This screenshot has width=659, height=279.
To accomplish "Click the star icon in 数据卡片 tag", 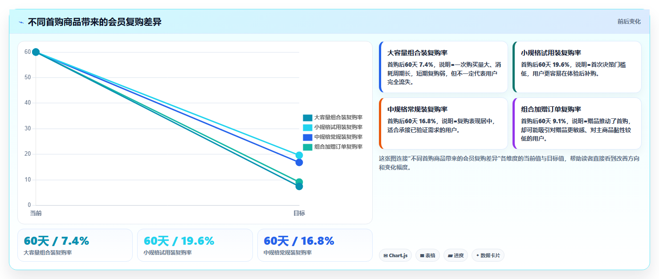I will [478, 255].
